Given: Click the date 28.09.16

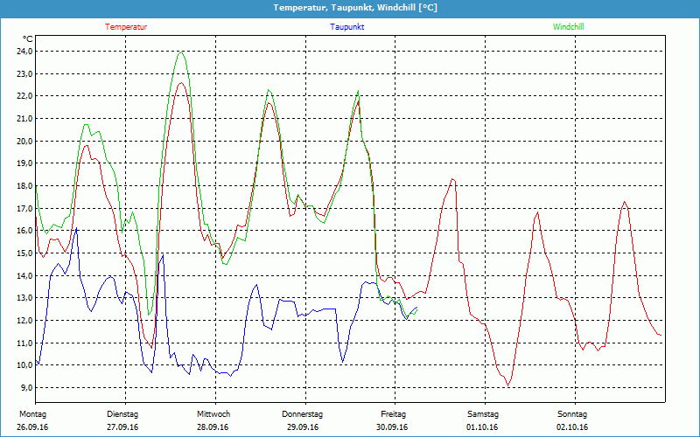Looking at the screenshot, I should [x=213, y=427].
